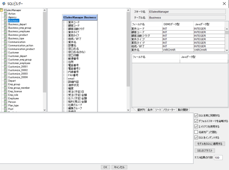The image size is (229, 170).
Task: Click the Customer_depart table icon
Action: click(6, 56)
